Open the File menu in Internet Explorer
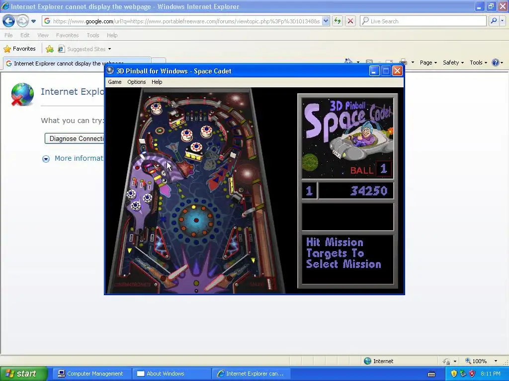 [x=9, y=35]
